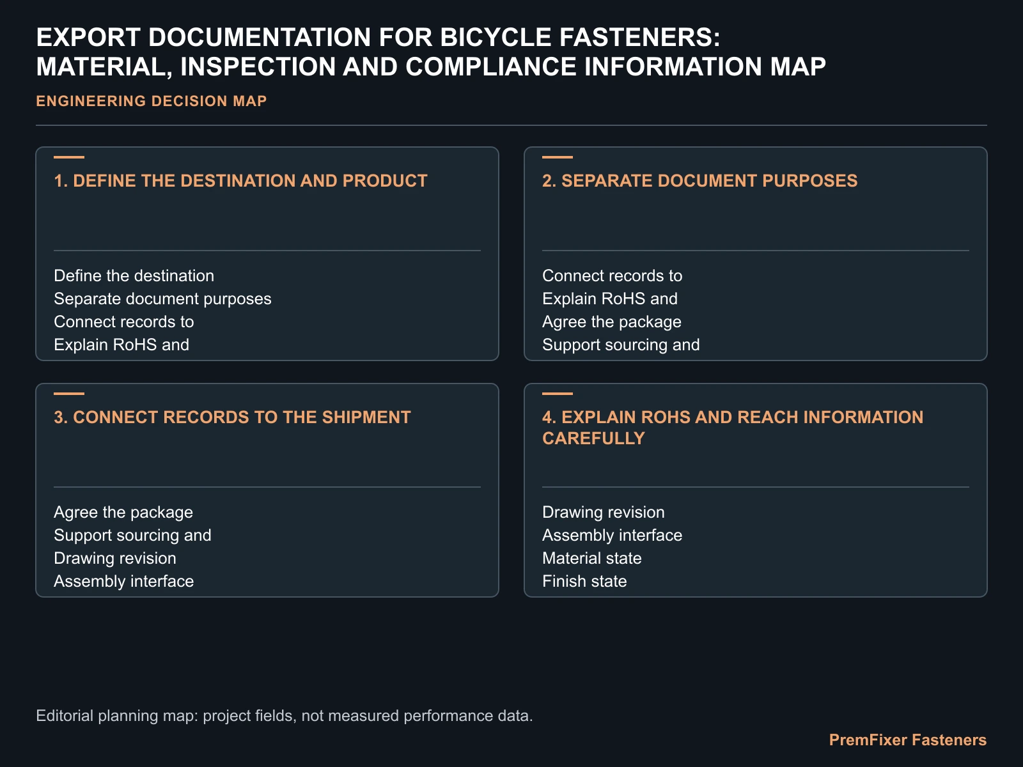The width and height of the screenshot is (1023, 767).
Task: Click 'Separate document purposes' line in card 1
Action: [162, 299]
